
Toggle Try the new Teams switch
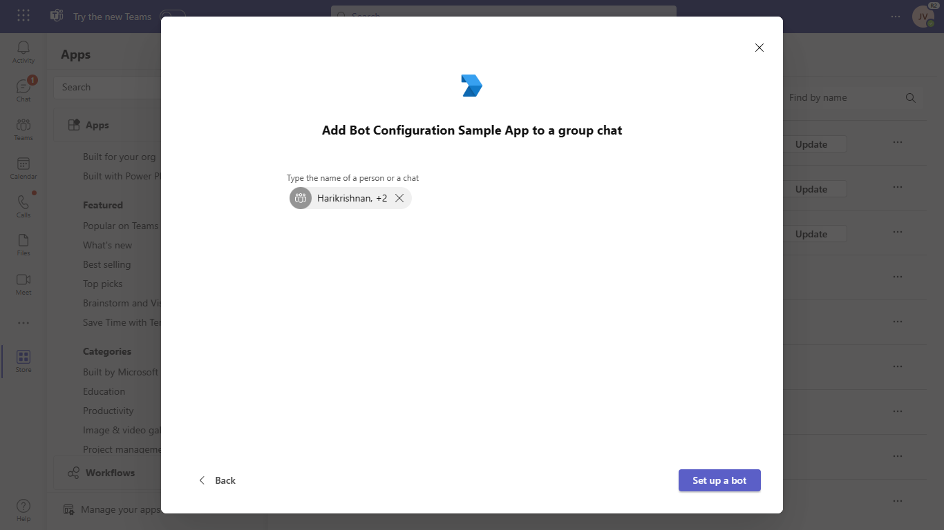(x=173, y=17)
